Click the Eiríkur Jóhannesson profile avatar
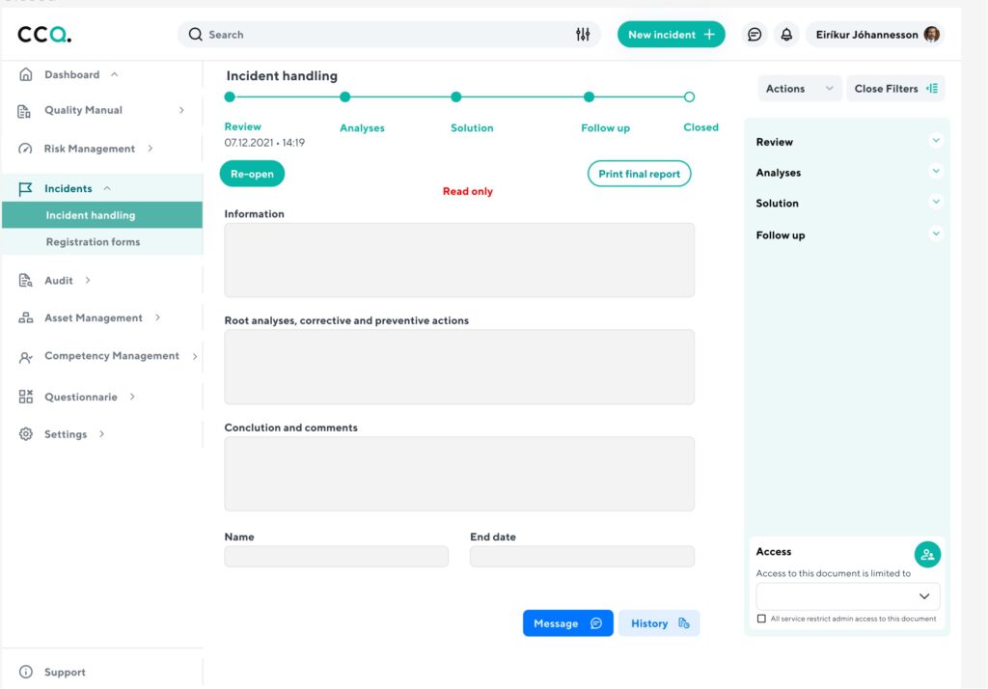The height and width of the screenshot is (689, 988). tap(931, 35)
